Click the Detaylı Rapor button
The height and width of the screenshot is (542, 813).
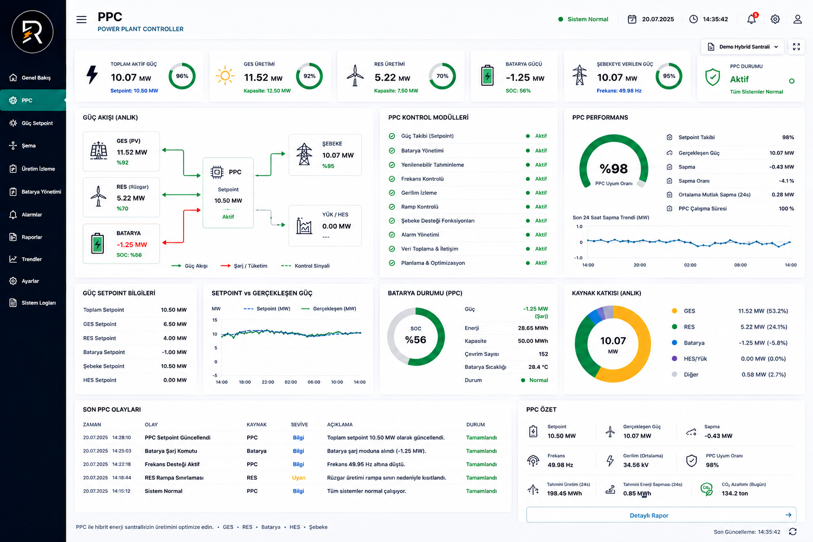tap(661, 515)
